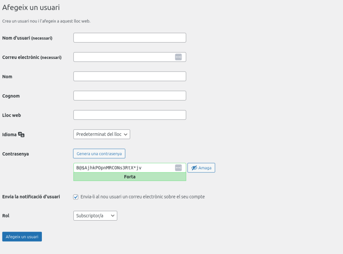The height and width of the screenshot is (254, 343).
Task: Open the Idioma language dropdown
Action: (101, 134)
